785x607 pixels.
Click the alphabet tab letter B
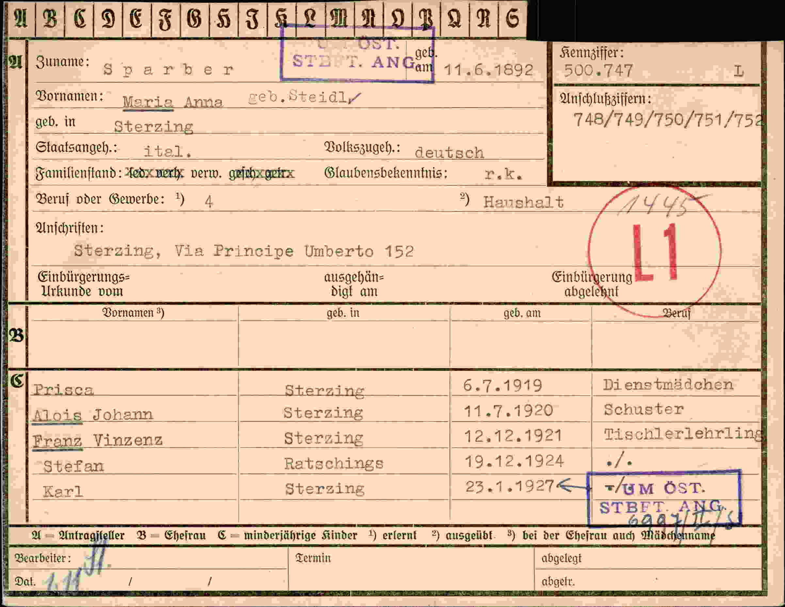coord(50,18)
